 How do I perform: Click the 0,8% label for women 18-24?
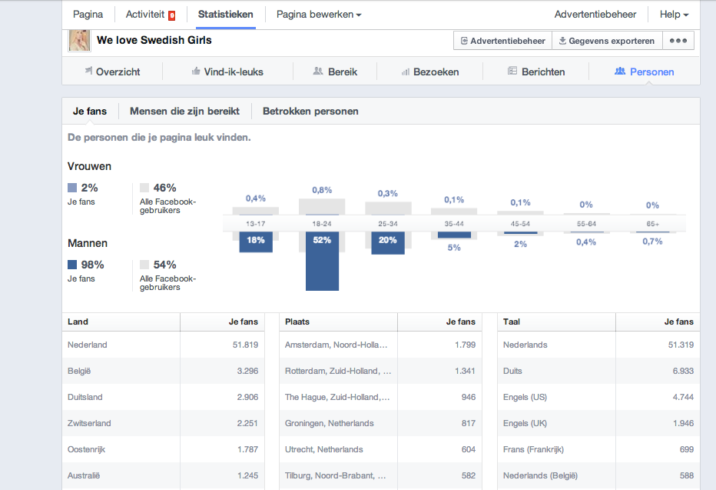coord(322,190)
